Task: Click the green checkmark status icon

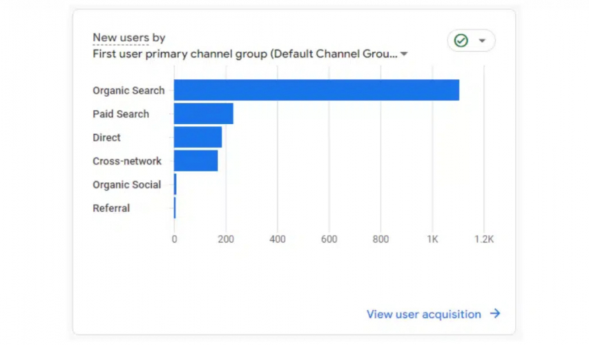Action: click(x=461, y=41)
